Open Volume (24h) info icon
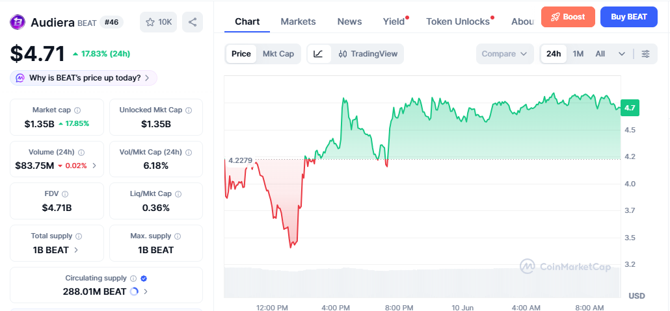 tap(81, 153)
